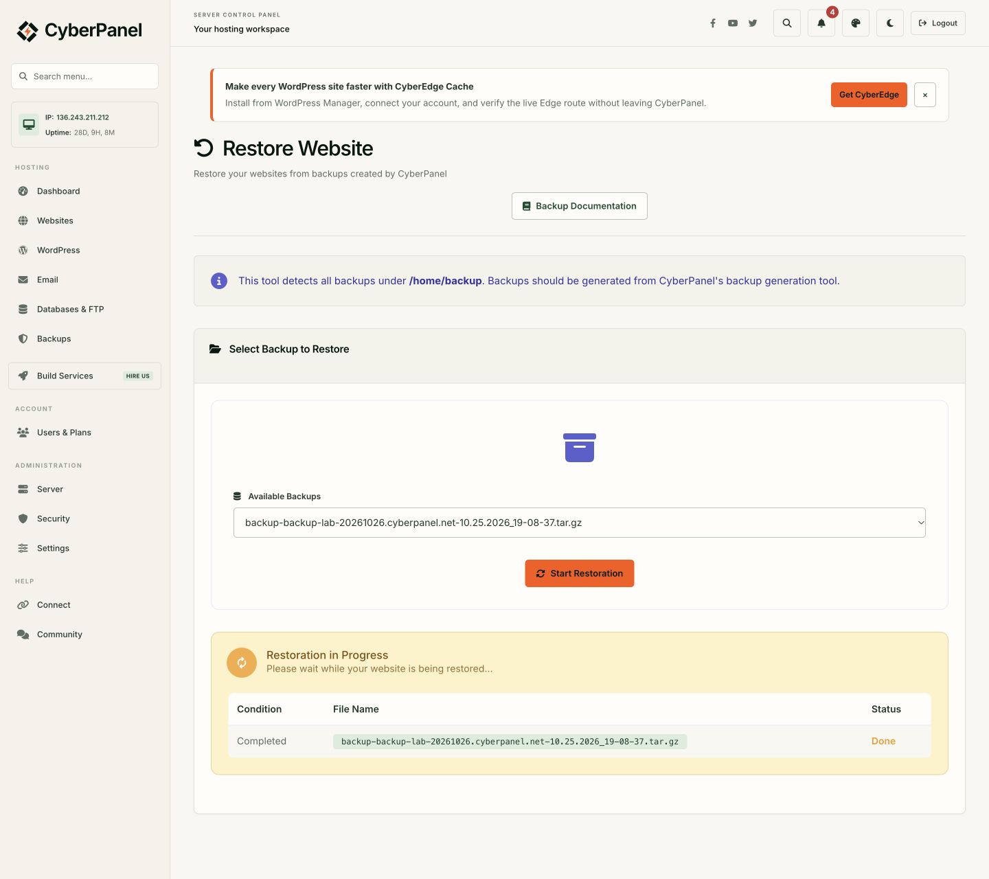Screen dimensions: 989x879
Task: Click the HIRE US badge
Action: click(x=138, y=376)
